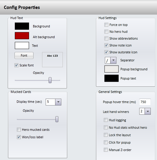Select the white Text color swatch
Screen dimensions: 157x160
click(22, 45)
